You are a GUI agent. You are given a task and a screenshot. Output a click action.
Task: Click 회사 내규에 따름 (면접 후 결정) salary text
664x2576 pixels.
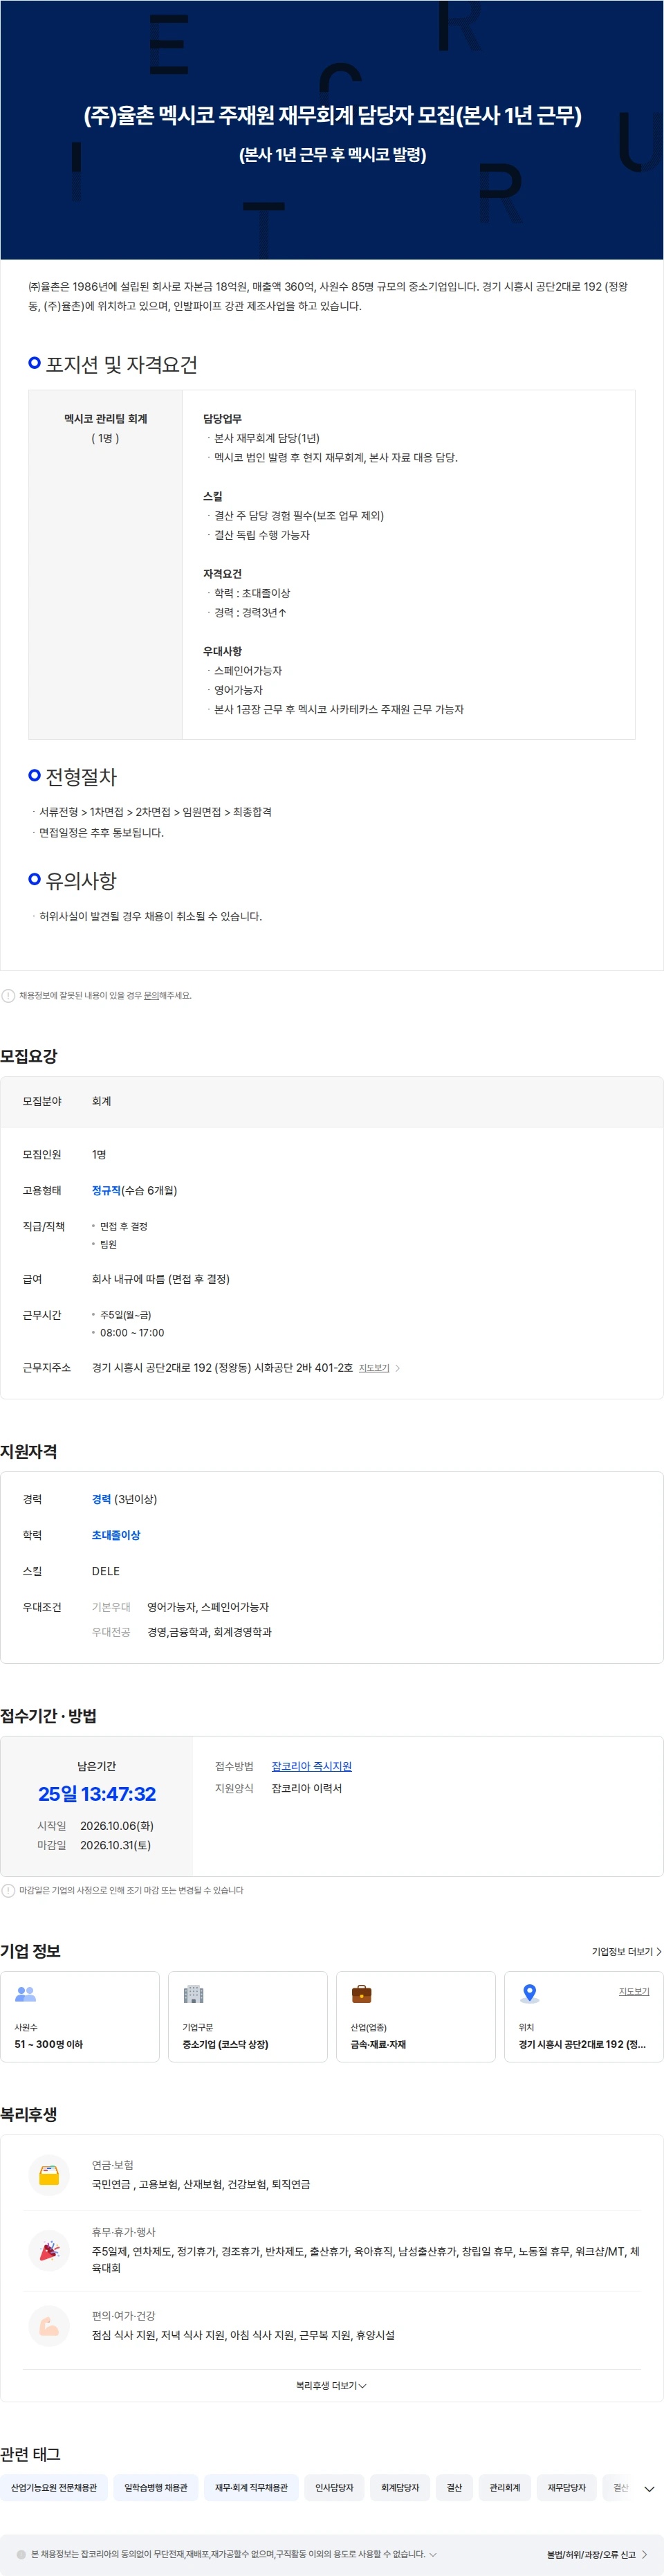161,1279
